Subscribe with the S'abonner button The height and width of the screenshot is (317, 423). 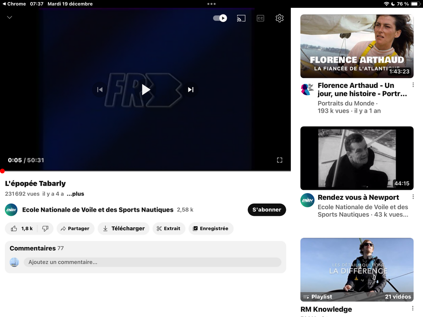point(267,210)
